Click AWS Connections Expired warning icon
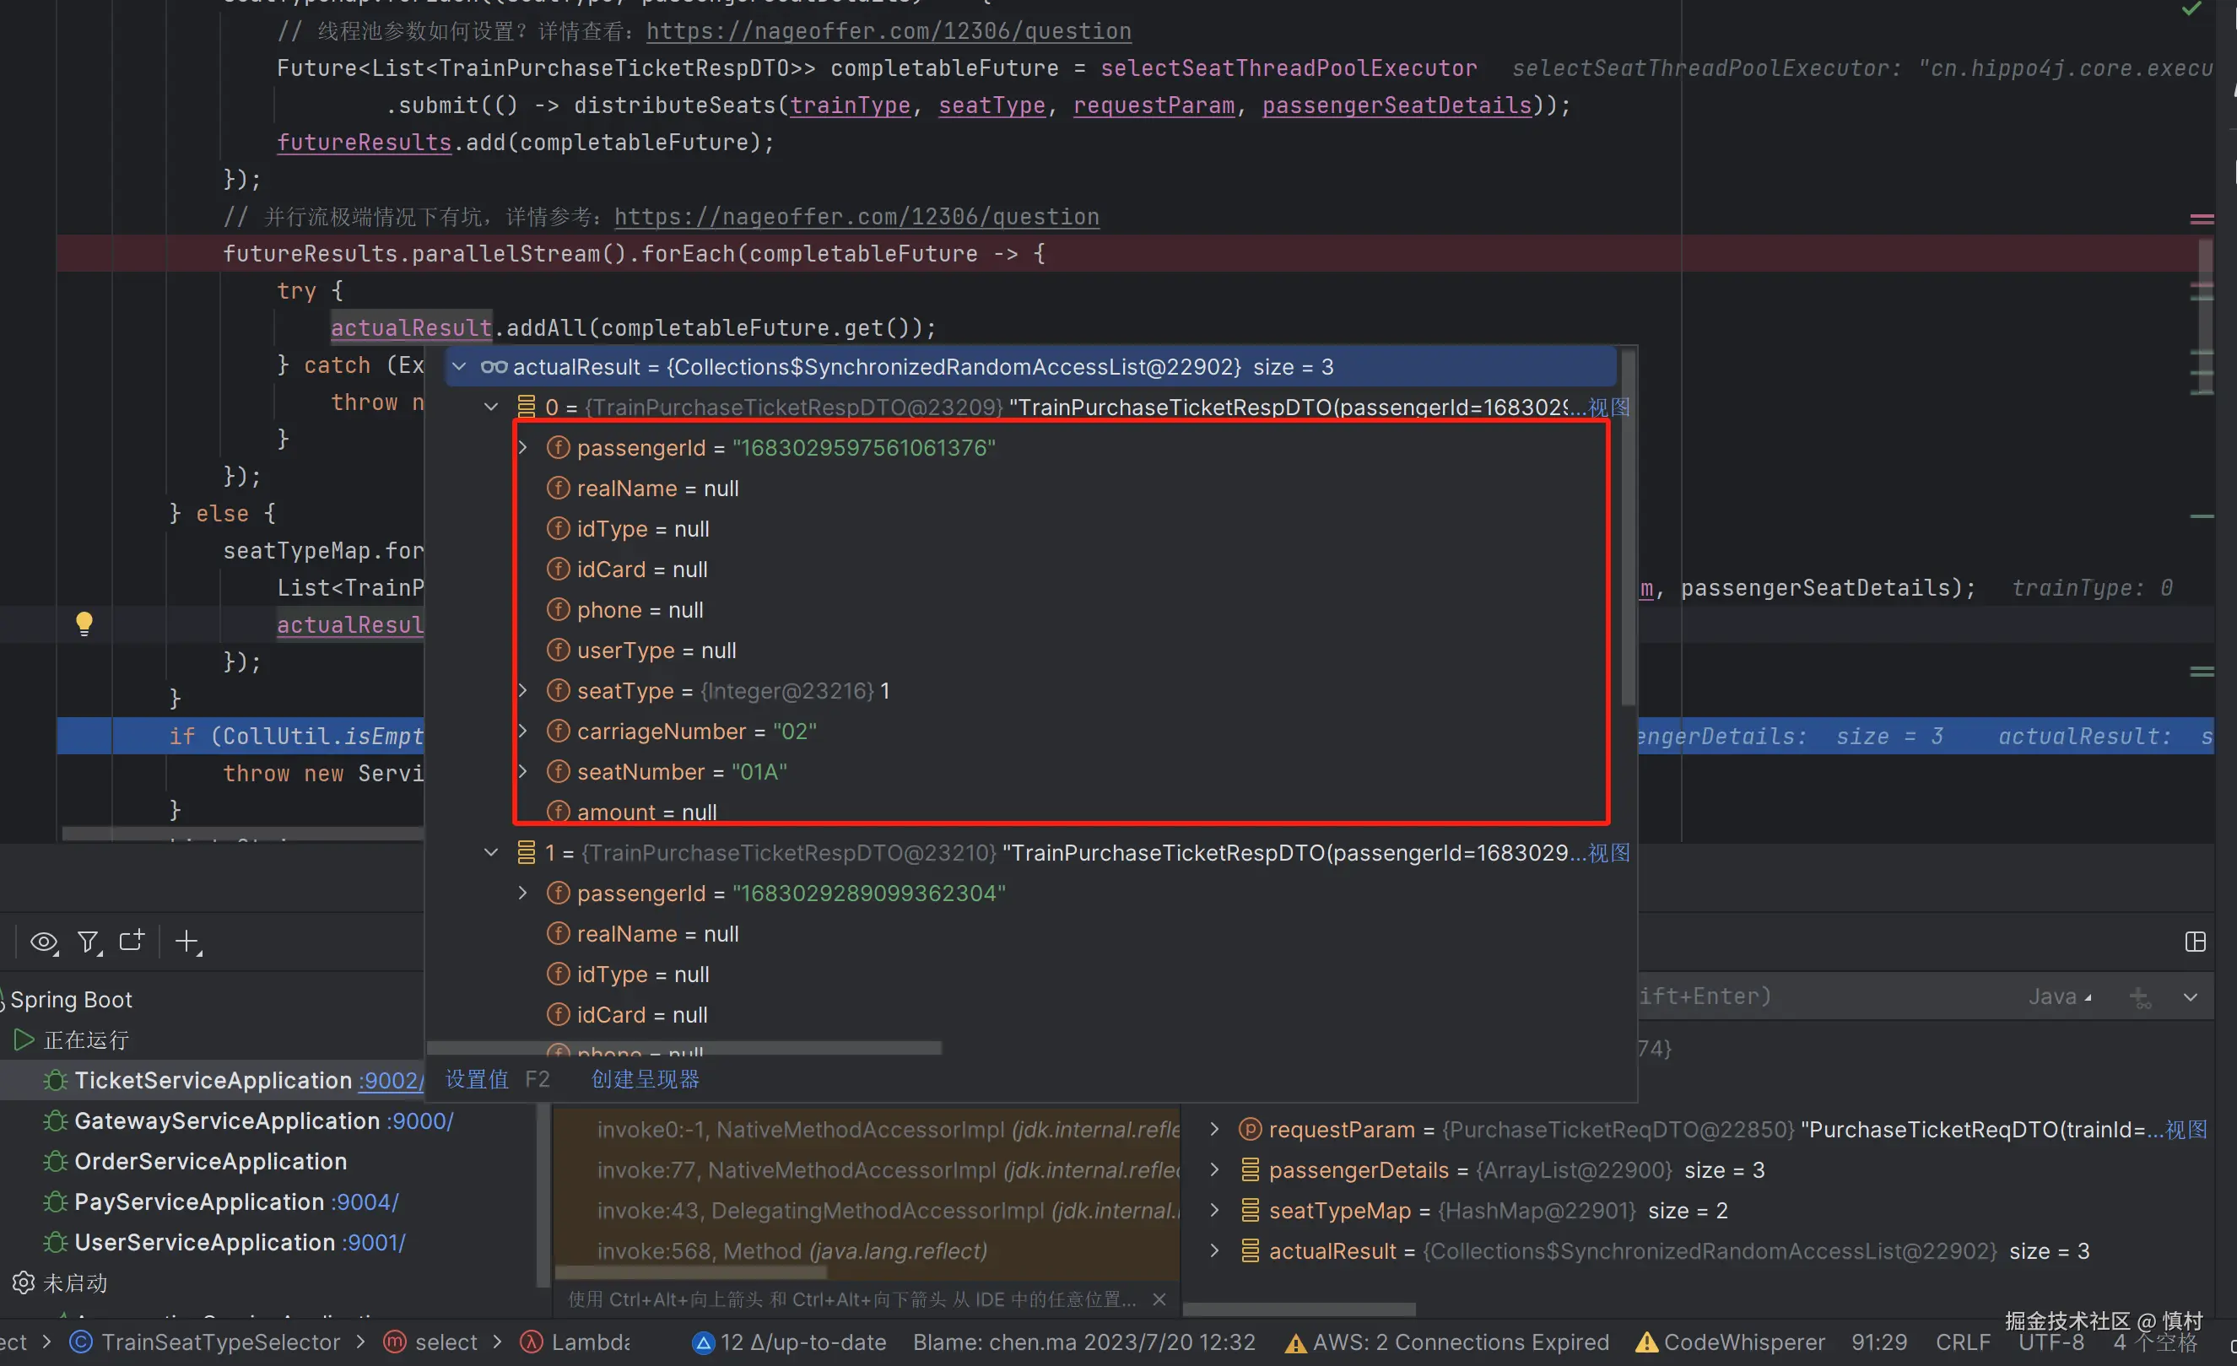Viewport: 2237px width, 1366px height. pos(1295,1343)
